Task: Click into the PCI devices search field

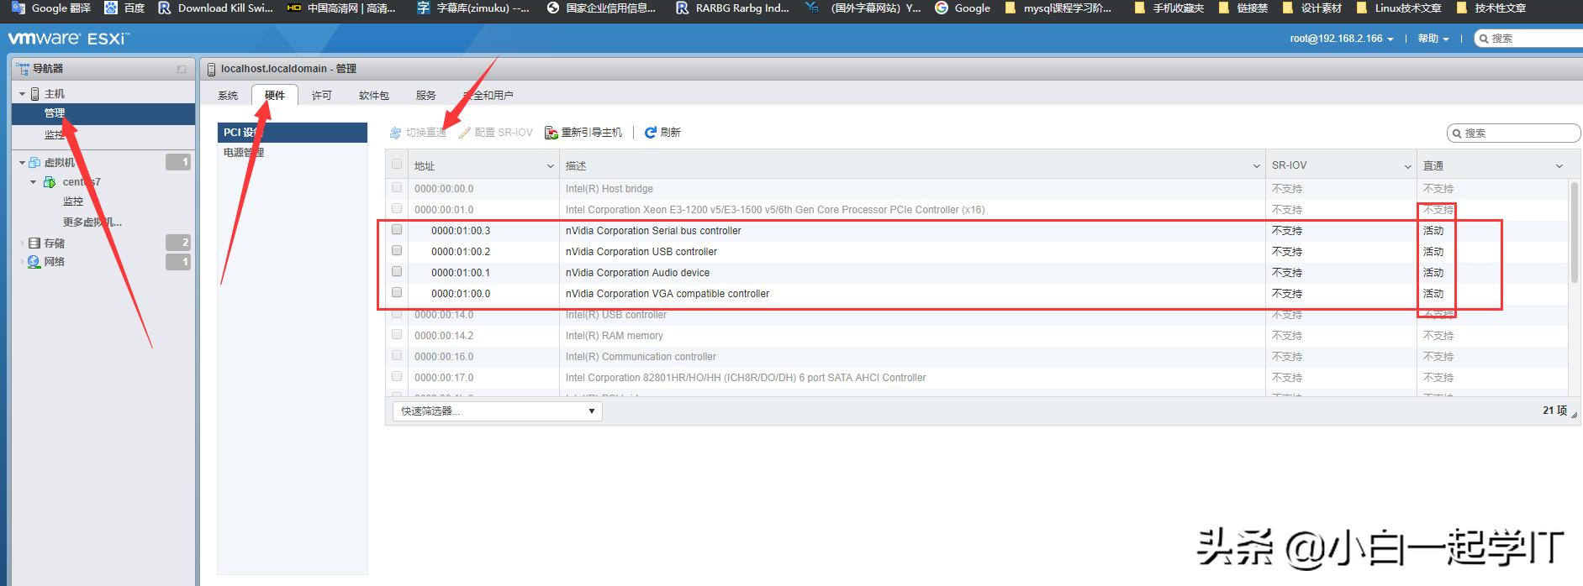Action: 1513,133
